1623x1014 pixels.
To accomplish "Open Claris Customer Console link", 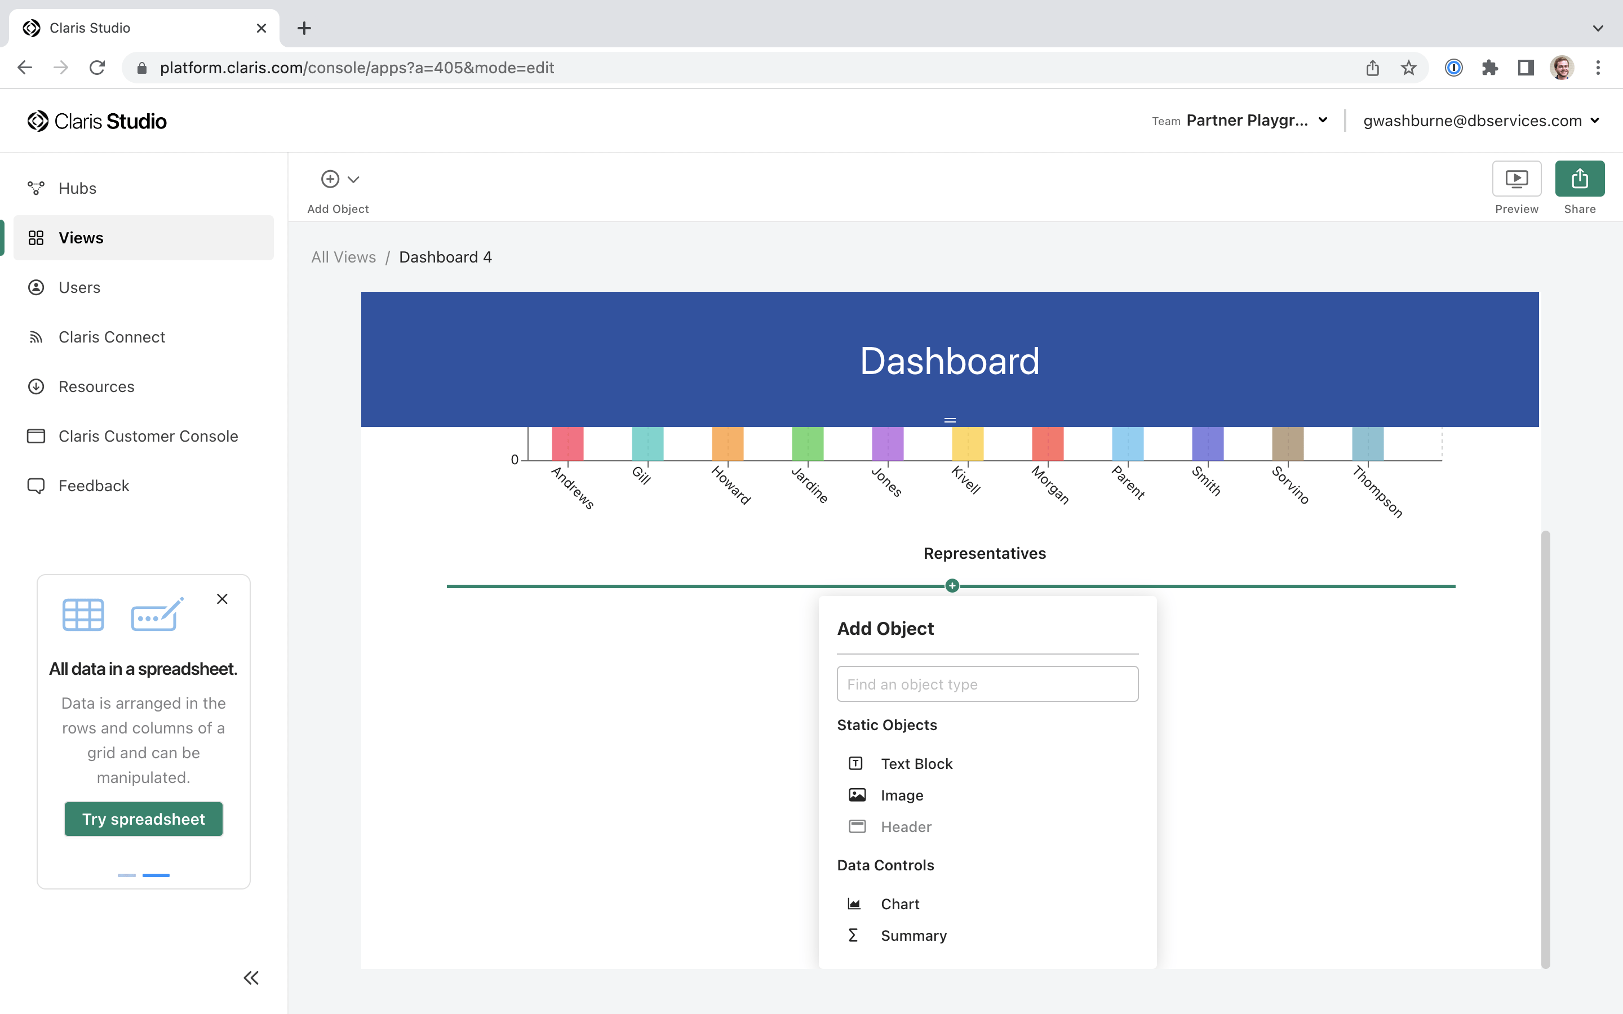I will point(144,437).
